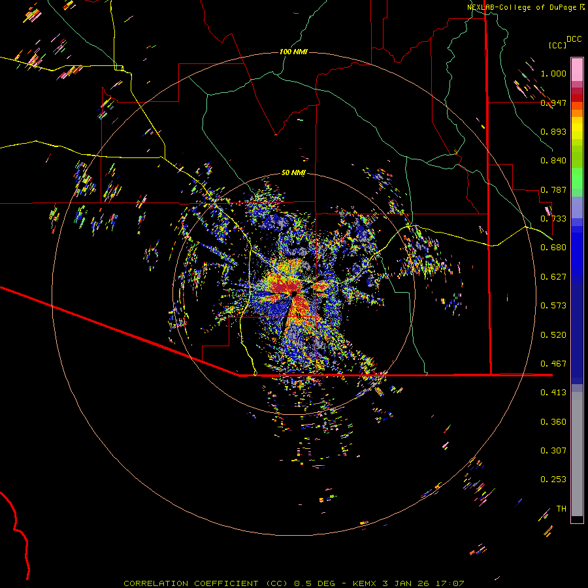Click the 1.000 value on the color scale

click(x=553, y=73)
